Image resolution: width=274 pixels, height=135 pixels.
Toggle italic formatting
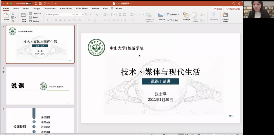[x=52, y=20]
